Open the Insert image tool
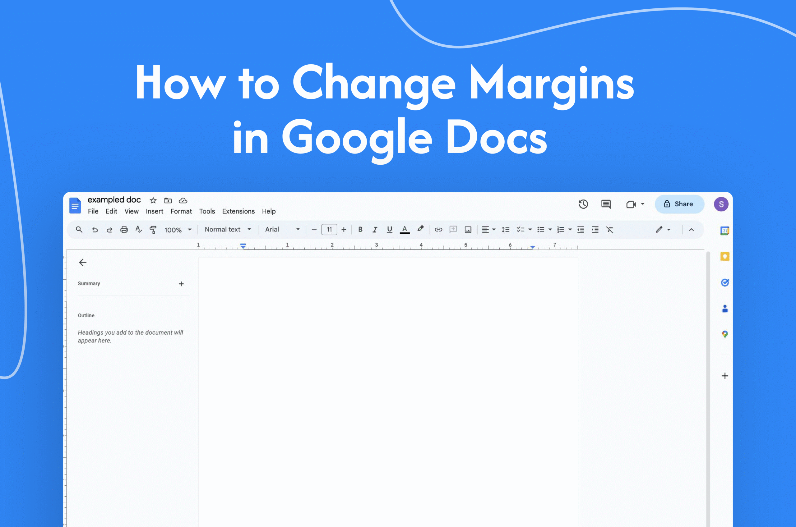 (x=468, y=229)
